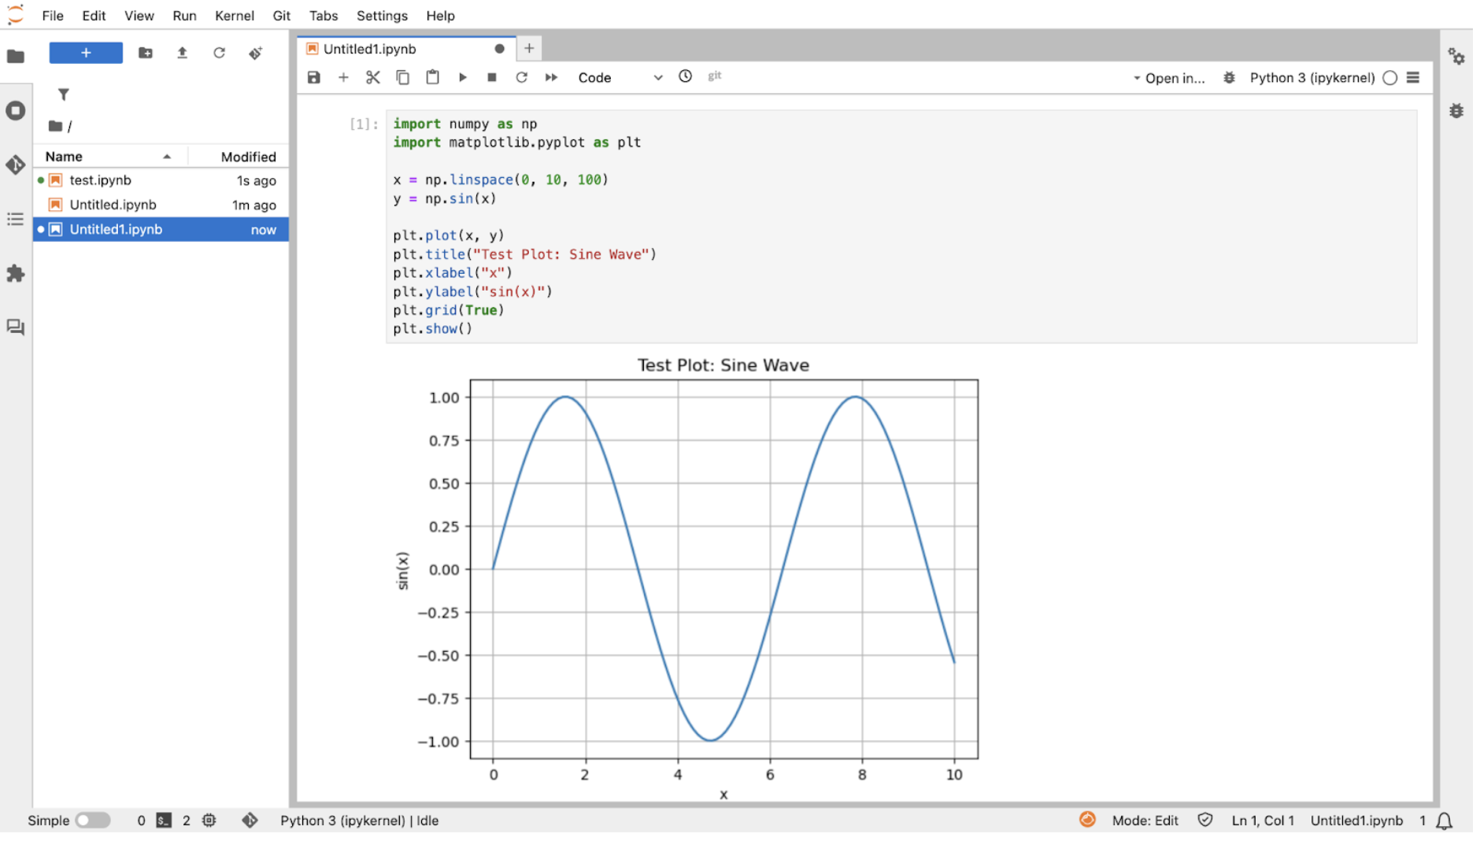Restart the kernel

[521, 77]
